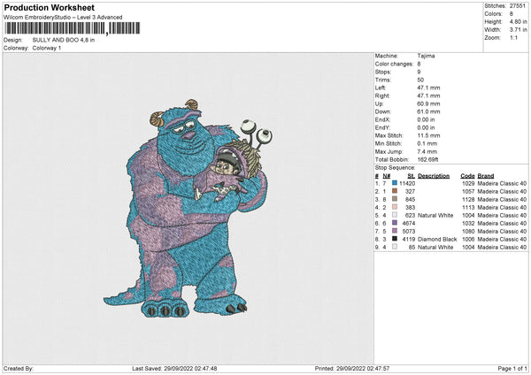The width and height of the screenshot is (531, 375).
Task: Click the 'Stop Sequence:' heading
Action: coord(396,168)
